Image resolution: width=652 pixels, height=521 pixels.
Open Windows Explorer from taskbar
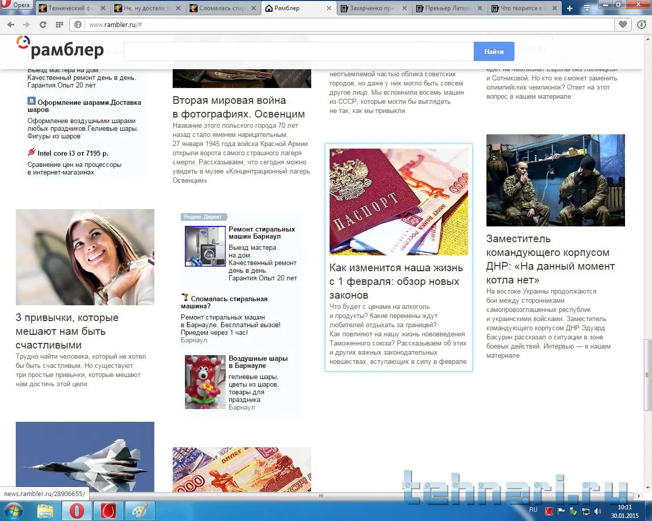pos(45,511)
